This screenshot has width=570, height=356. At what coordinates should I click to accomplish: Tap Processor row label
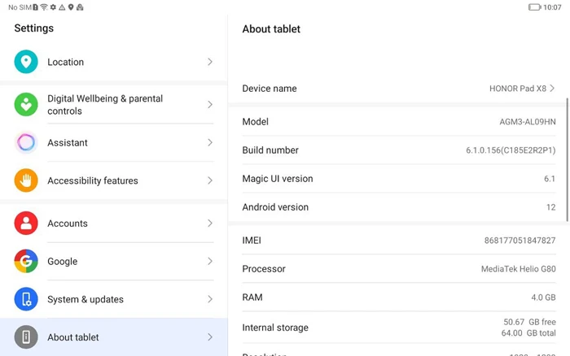point(264,269)
